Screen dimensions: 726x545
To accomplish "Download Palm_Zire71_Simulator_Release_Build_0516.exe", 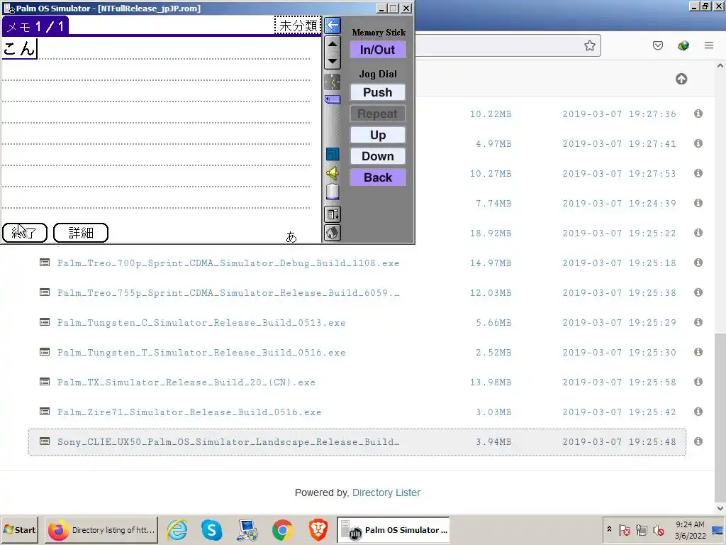I will pos(189,412).
